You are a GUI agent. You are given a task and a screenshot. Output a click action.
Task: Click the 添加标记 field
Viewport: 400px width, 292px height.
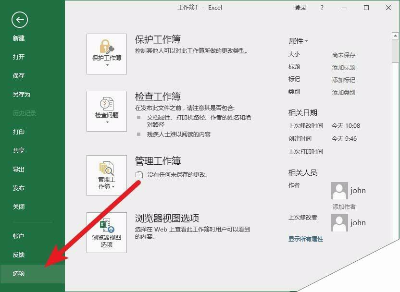tap(344, 80)
